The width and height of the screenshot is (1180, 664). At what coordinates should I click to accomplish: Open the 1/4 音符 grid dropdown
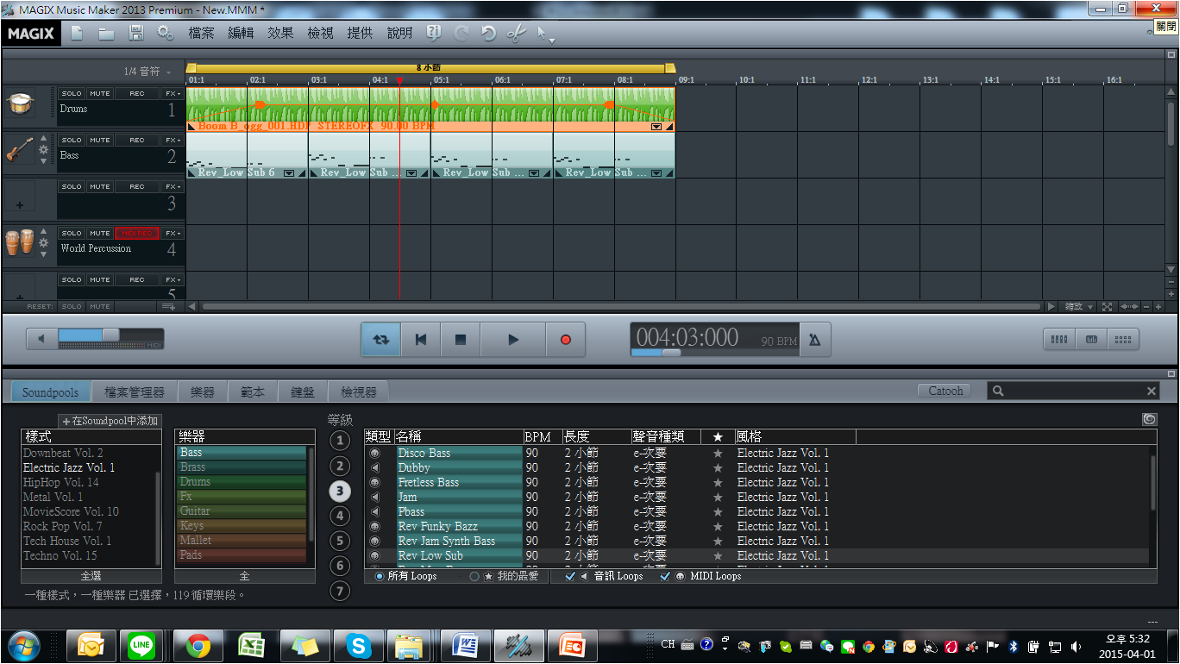tap(147, 72)
